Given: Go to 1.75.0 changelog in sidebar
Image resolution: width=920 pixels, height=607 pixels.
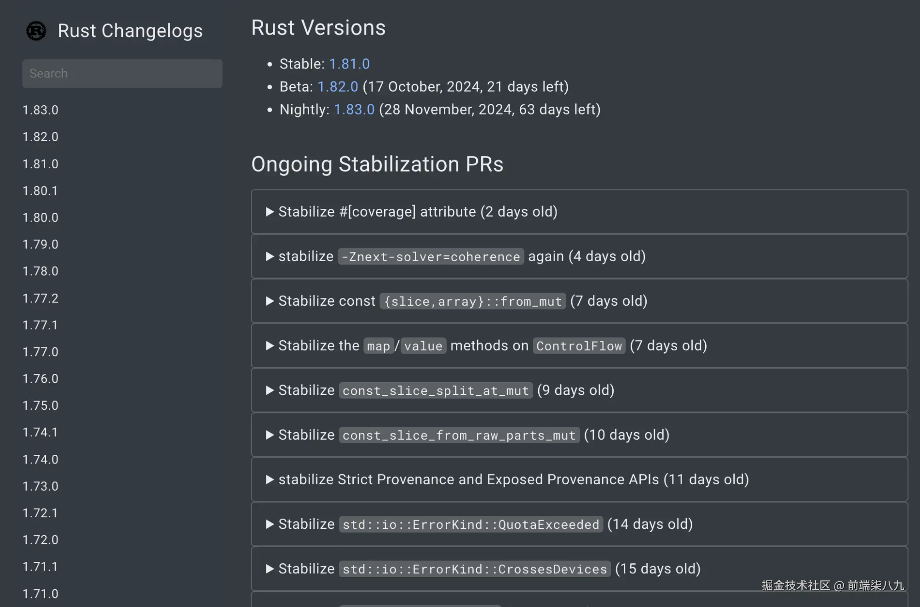Looking at the screenshot, I should (x=40, y=406).
